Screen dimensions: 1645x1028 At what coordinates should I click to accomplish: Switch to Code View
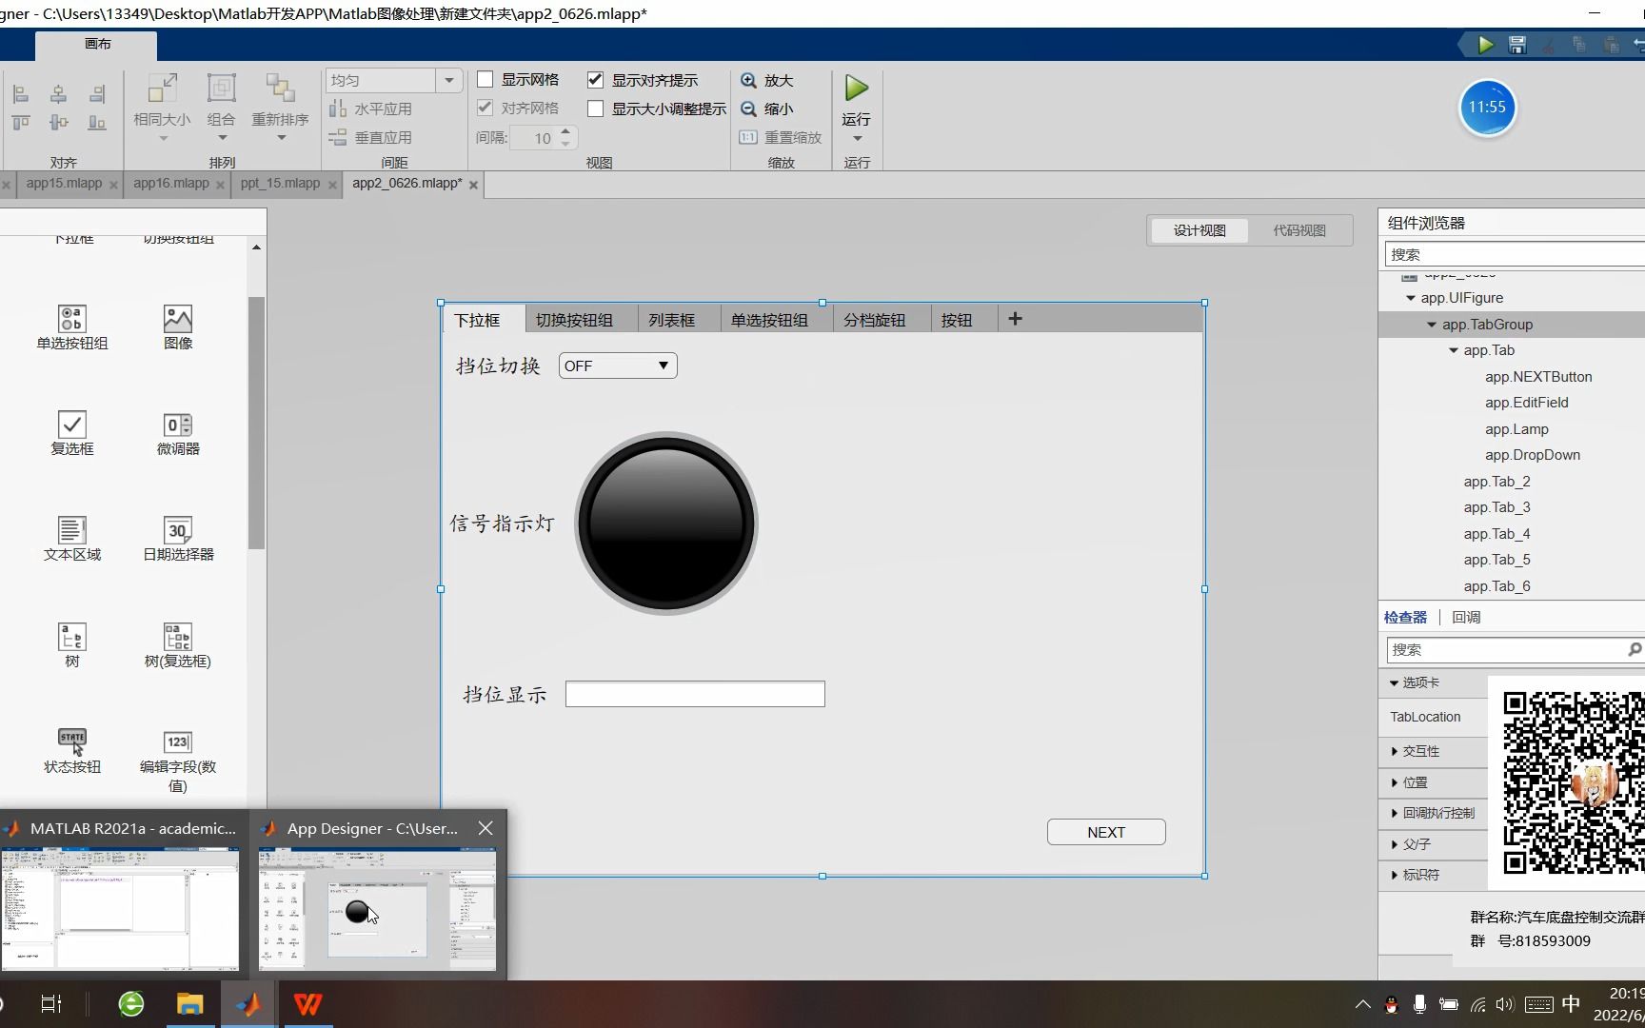pos(1299,230)
